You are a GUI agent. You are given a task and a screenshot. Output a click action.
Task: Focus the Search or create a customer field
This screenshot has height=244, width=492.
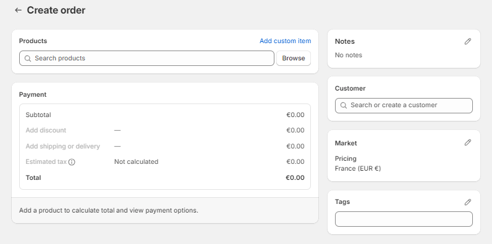tap(404, 105)
